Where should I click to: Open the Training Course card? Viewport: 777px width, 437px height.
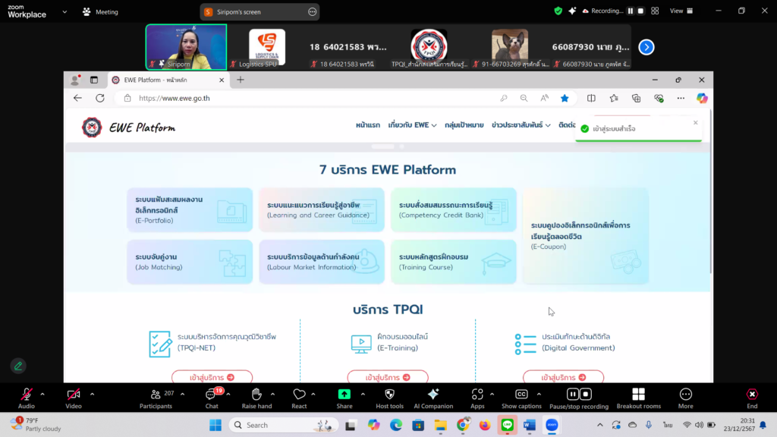[454, 262]
